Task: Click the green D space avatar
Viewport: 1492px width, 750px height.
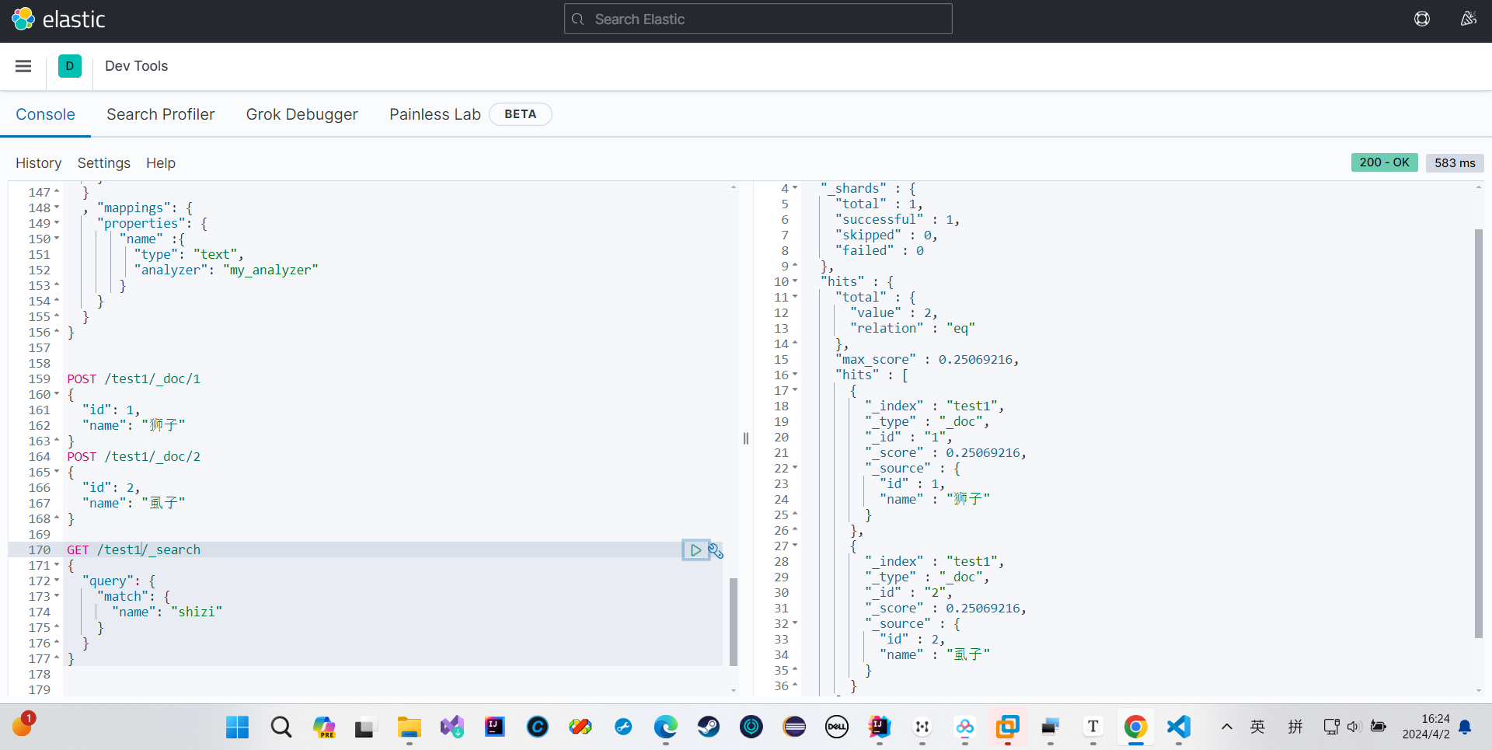Action: tap(70, 66)
